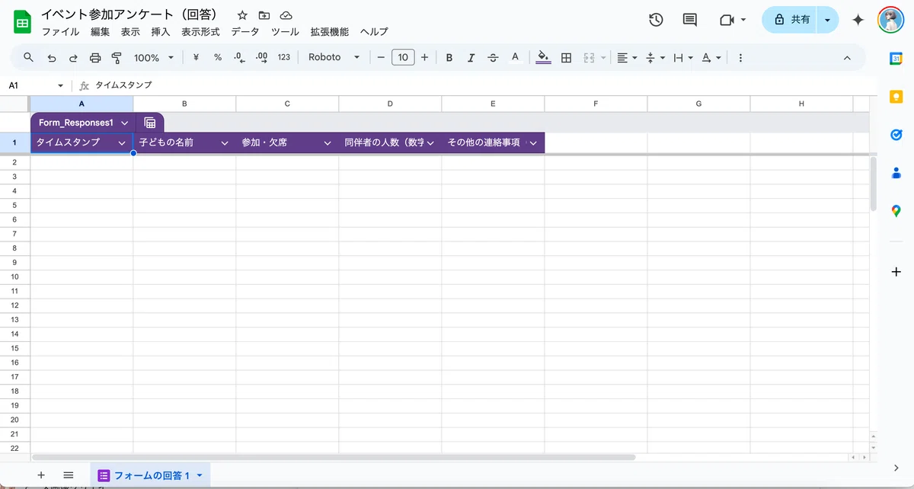Open the Gemini sparkle icon
This screenshot has height=489, width=914.
click(x=858, y=20)
